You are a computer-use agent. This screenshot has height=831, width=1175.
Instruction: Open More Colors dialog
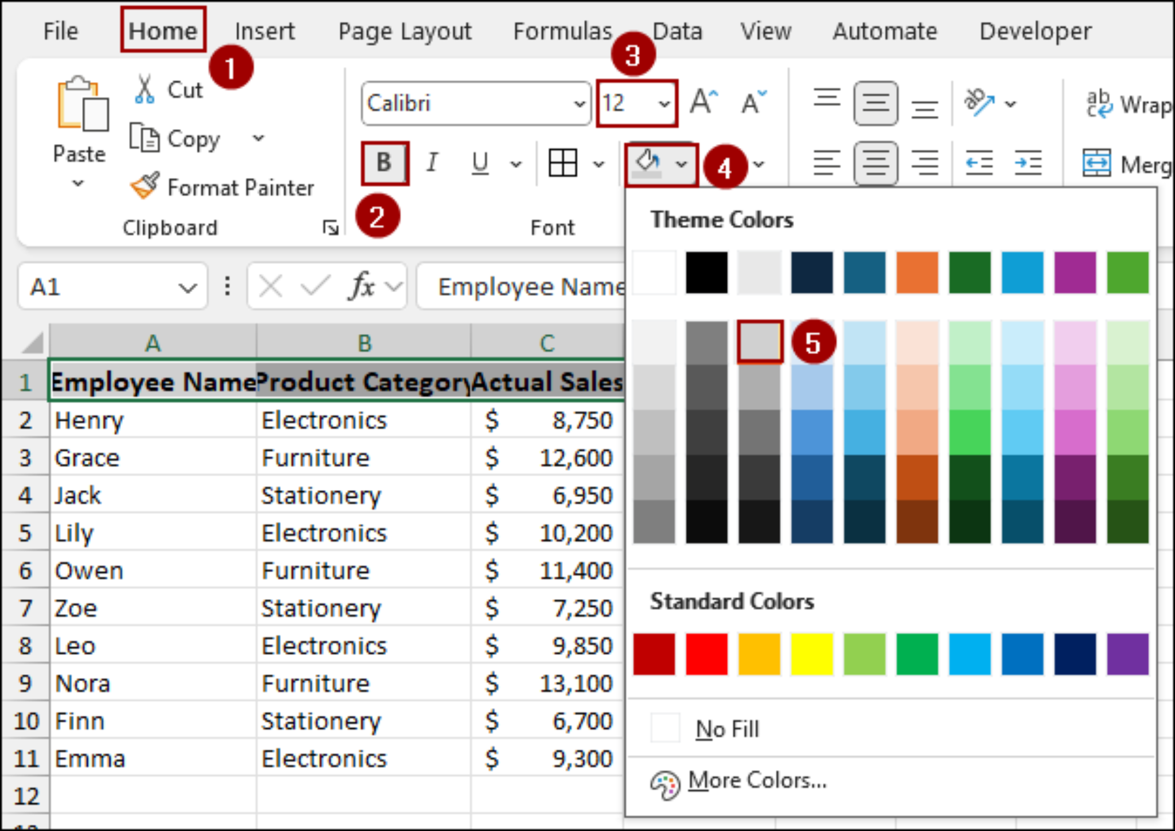(757, 780)
